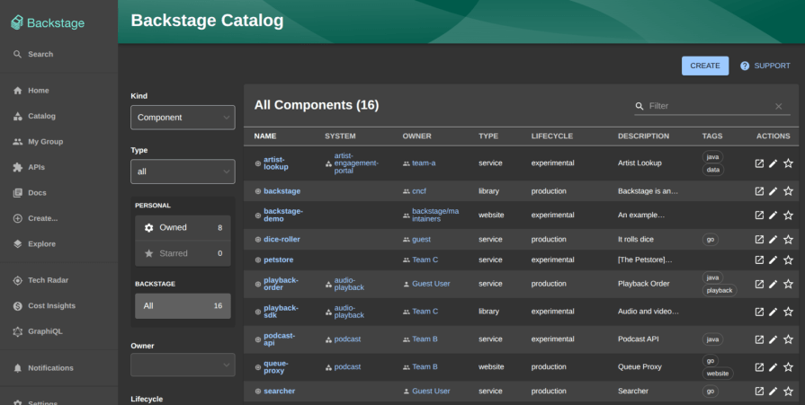Click the table Filter input field
The height and width of the screenshot is (405, 805).
711,106
